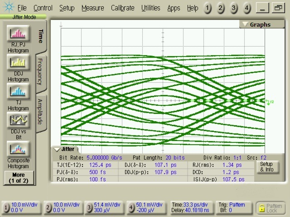Click the DDJ(p-p) value 107.9 ps

pos(165,172)
